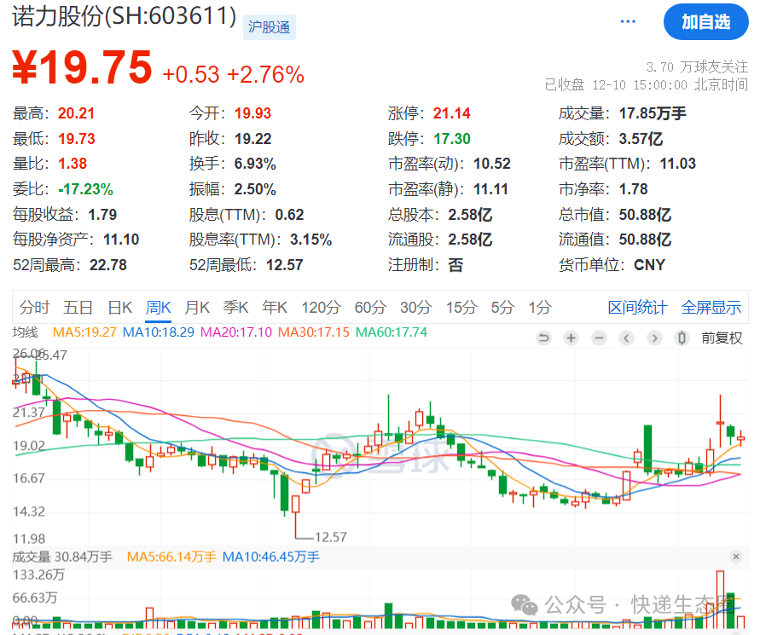Screen dimensions: 760x635
Task: Click the 股息率(TTM) value 3.15%
Action: 310,240
